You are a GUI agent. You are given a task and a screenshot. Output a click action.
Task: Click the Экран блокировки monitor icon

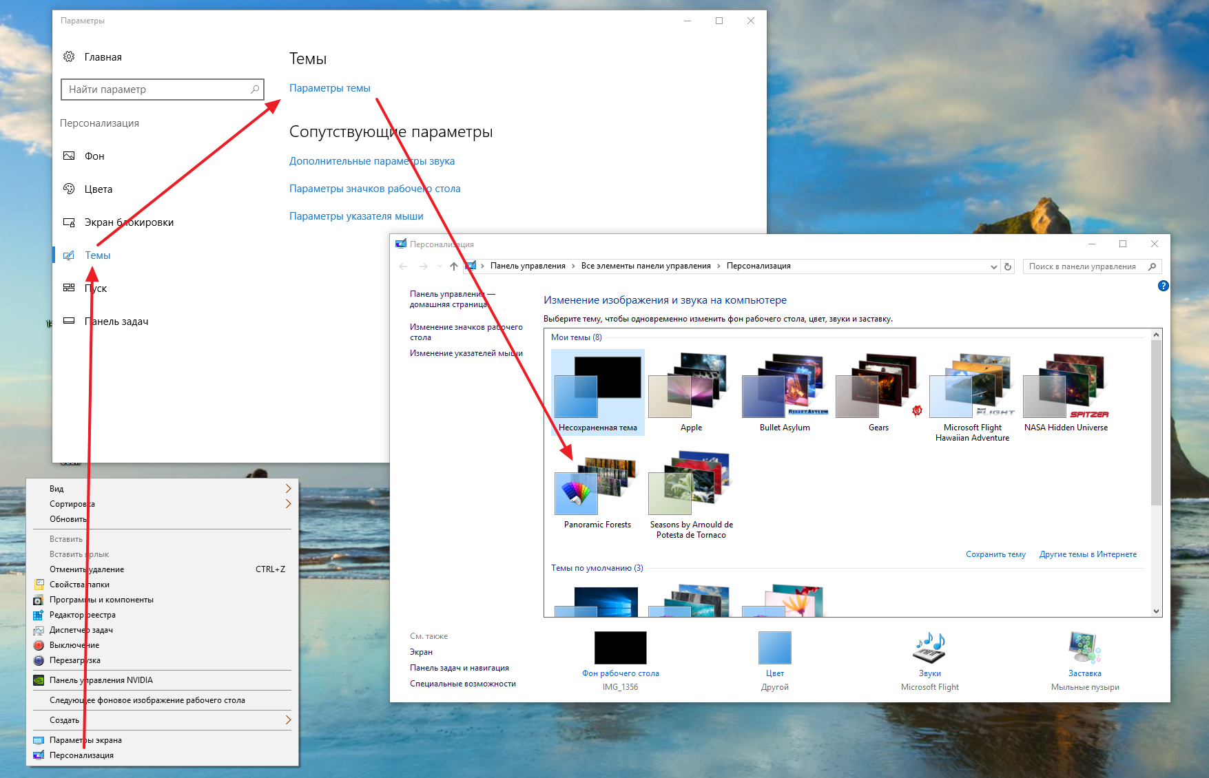(69, 222)
